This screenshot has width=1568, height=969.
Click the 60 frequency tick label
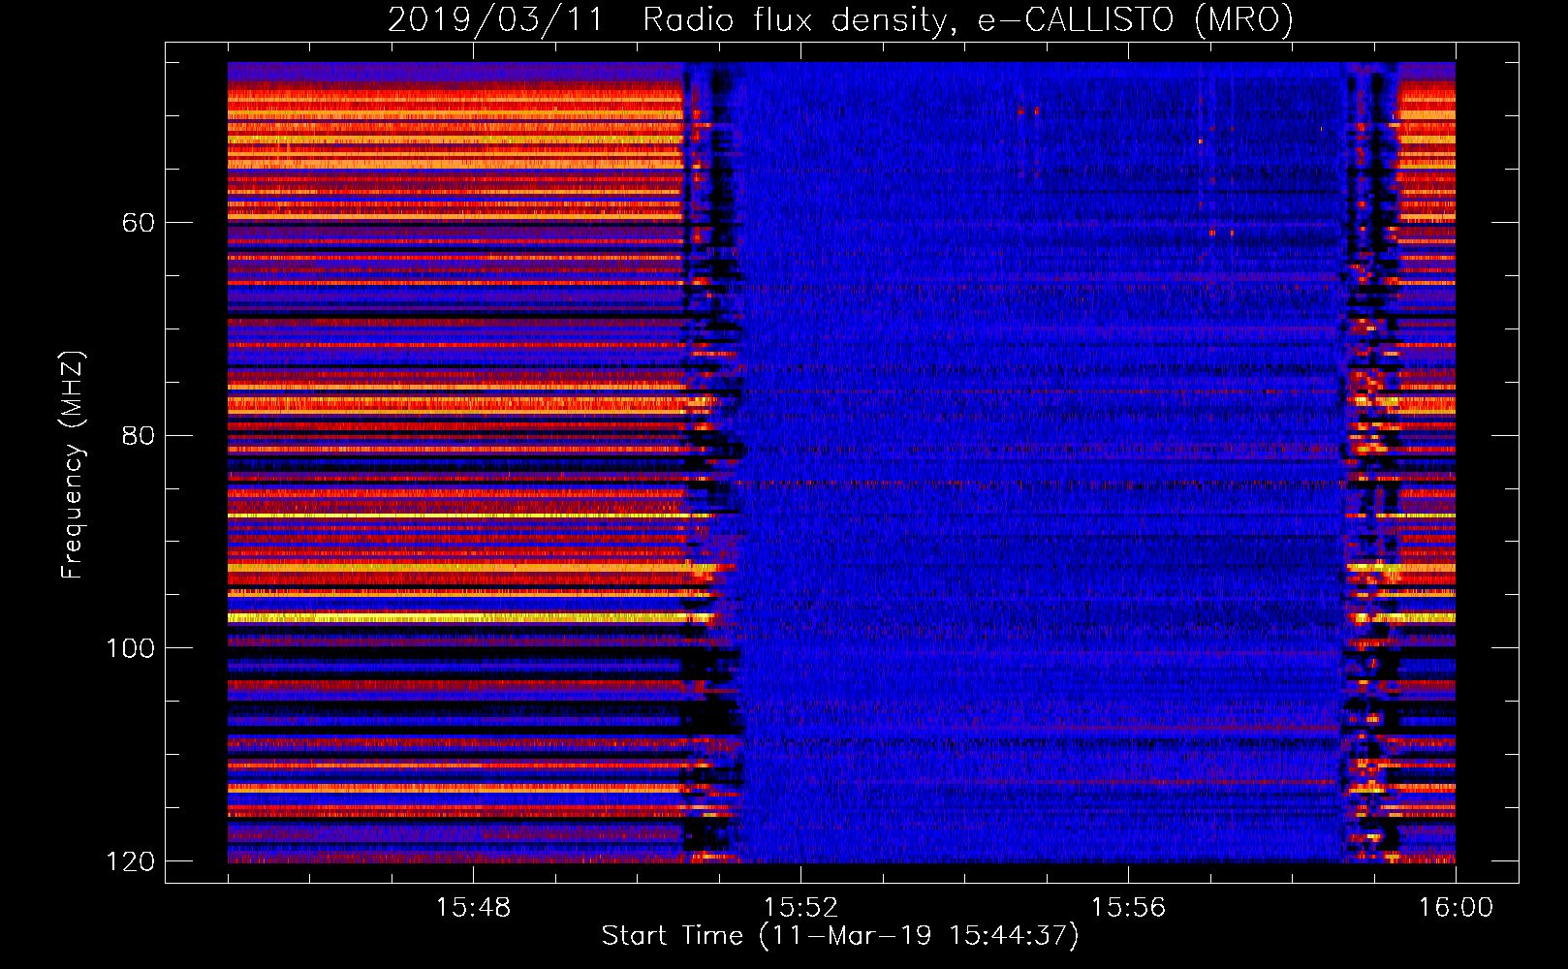tap(139, 223)
